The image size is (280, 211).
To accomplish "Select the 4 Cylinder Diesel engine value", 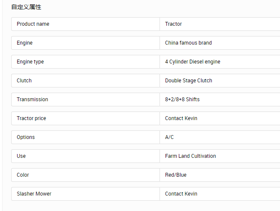I will [x=220, y=62].
